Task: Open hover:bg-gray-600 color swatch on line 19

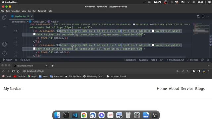Action: pyautogui.click(x=58, y=45)
